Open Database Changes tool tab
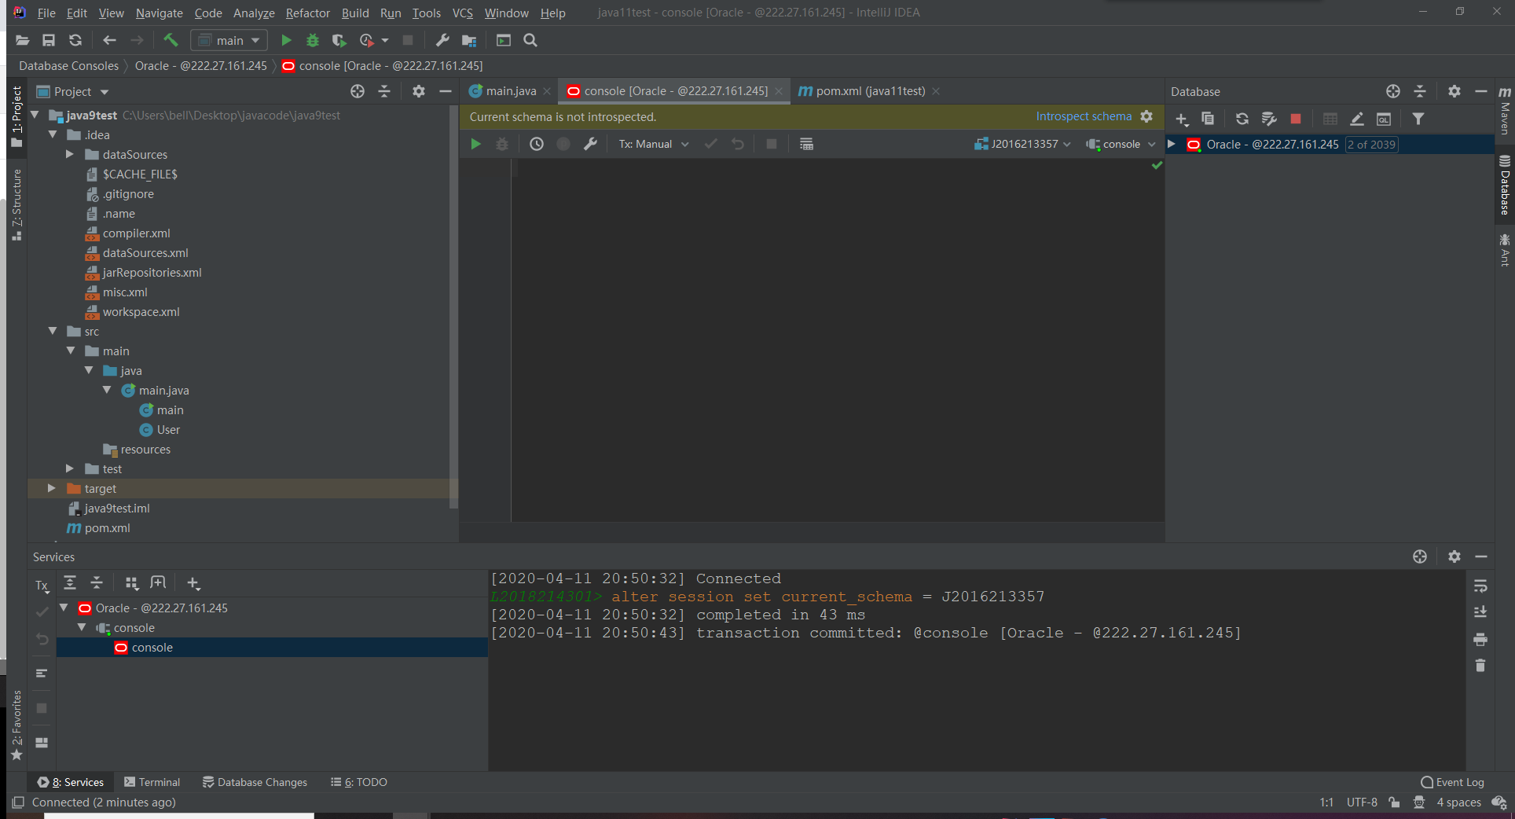This screenshot has height=819, width=1515. [x=255, y=782]
